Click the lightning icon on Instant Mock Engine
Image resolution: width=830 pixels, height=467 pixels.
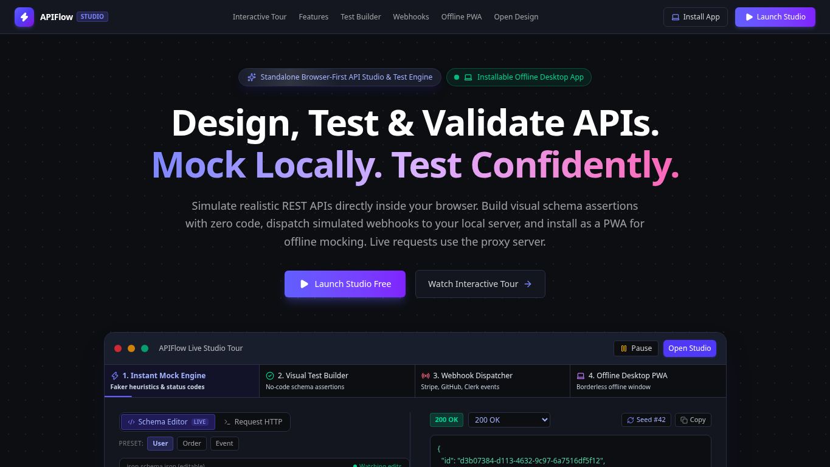pyautogui.click(x=115, y=376)
